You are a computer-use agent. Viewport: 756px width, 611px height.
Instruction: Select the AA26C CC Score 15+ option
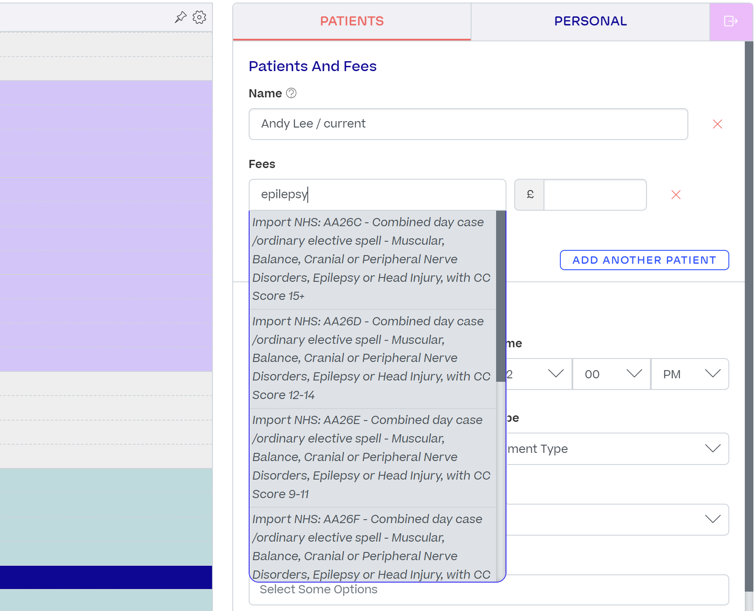[373, 259]
